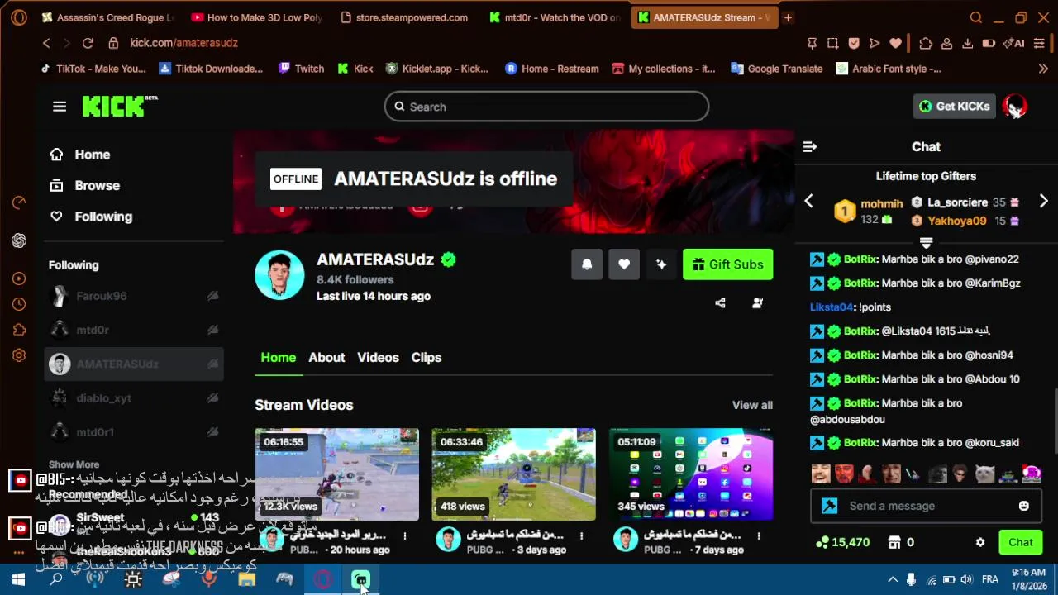Show previous top gifters arrow
Image resolution: width=1058 pixels, height=595 pixels.
click(x=808, y=202)
